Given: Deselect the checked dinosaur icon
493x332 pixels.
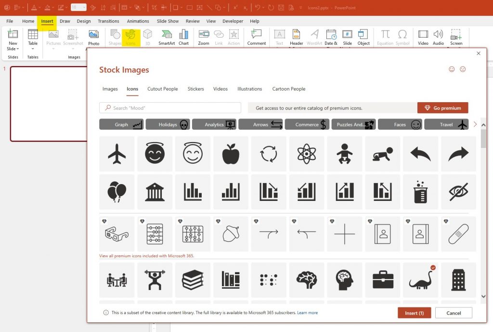Looking at the screenshot, I should tap(420, 280).
